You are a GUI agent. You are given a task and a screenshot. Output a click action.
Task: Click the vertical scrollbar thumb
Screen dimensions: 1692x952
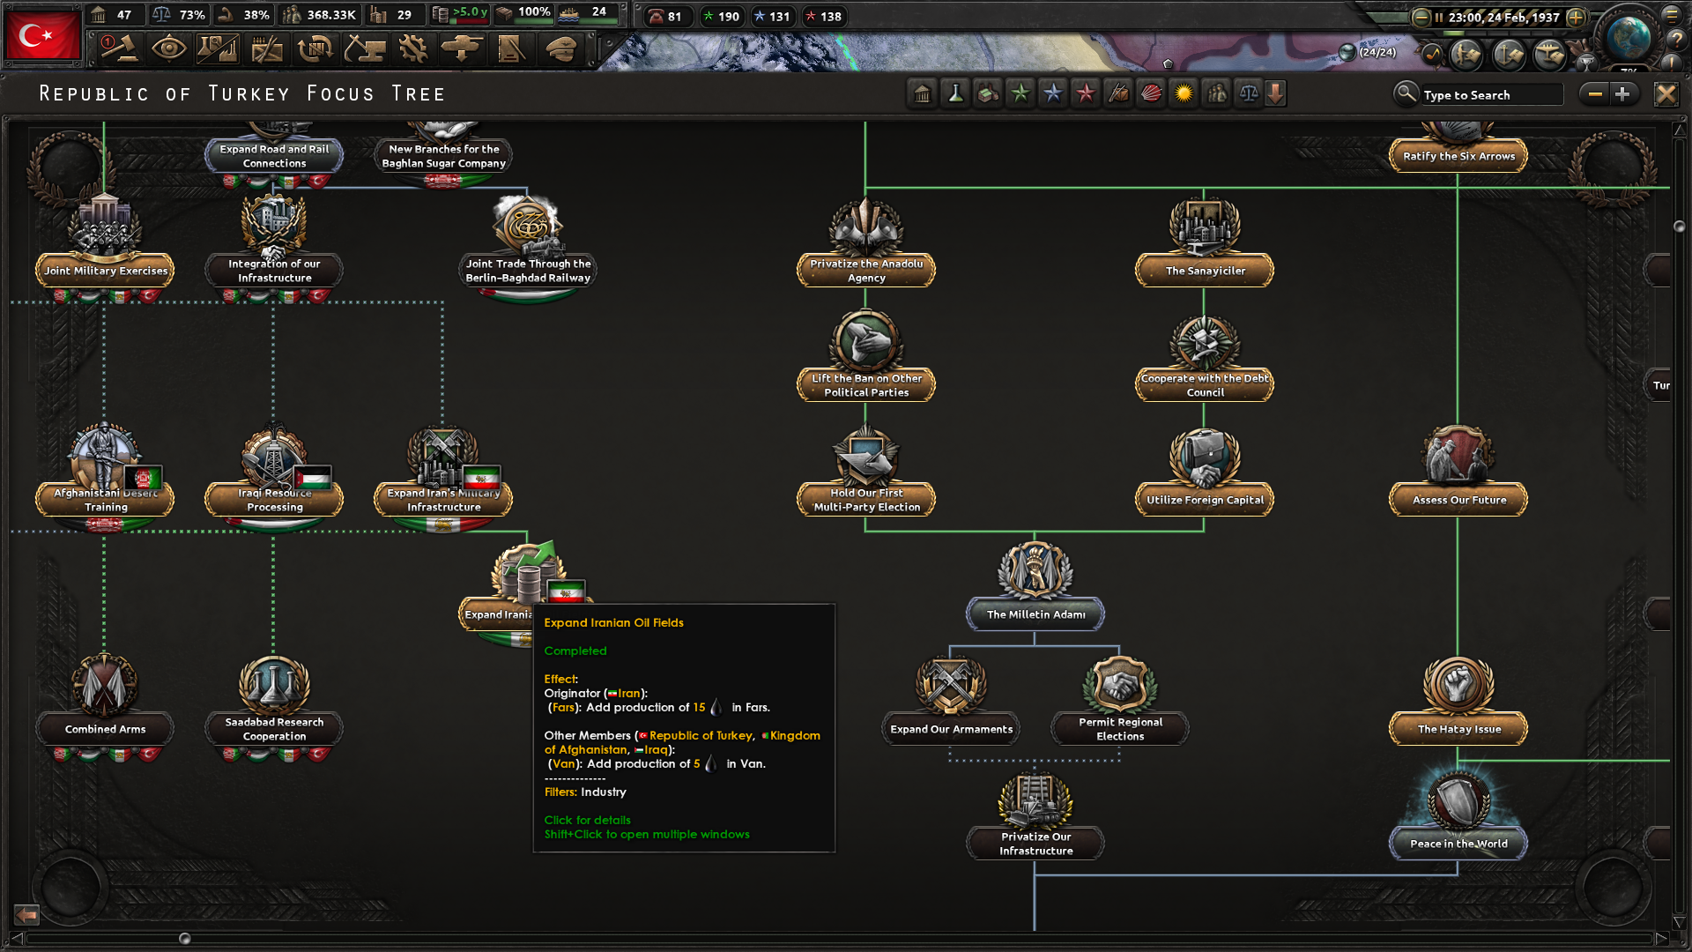pos(1679,227)
